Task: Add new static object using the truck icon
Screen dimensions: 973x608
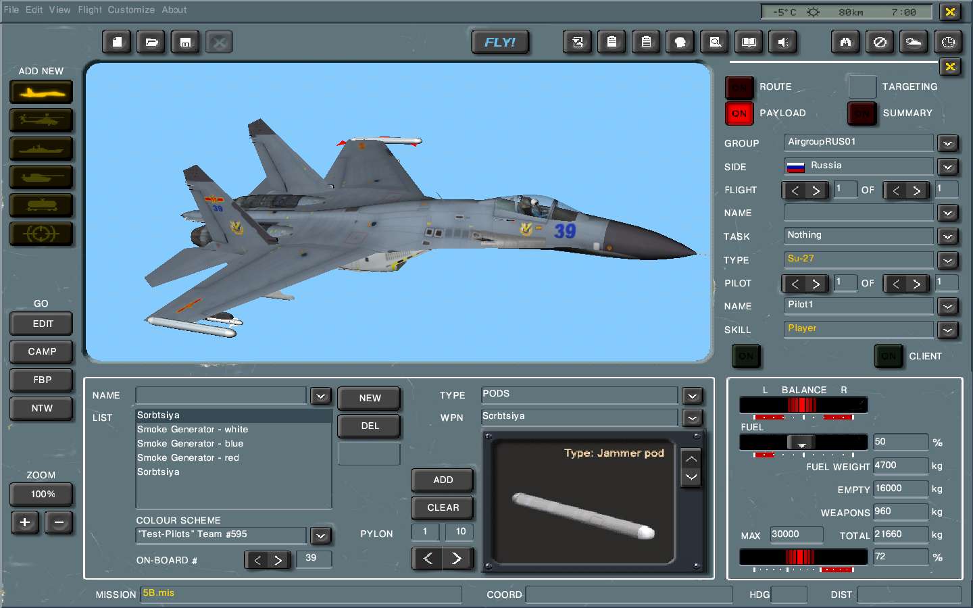Action: (41, 205)
